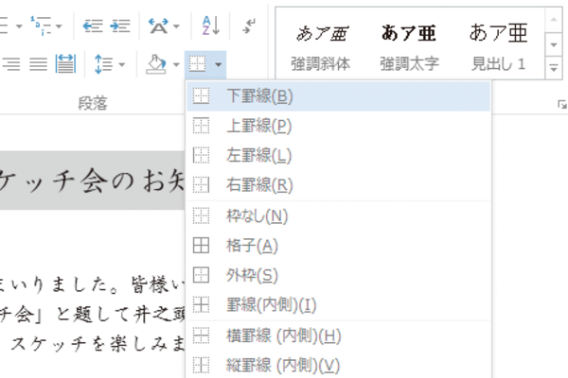The height and width of the screenshot is (378, 568).
Task: Choose 右罫線(R) from the borders menu
Action: 338,185
